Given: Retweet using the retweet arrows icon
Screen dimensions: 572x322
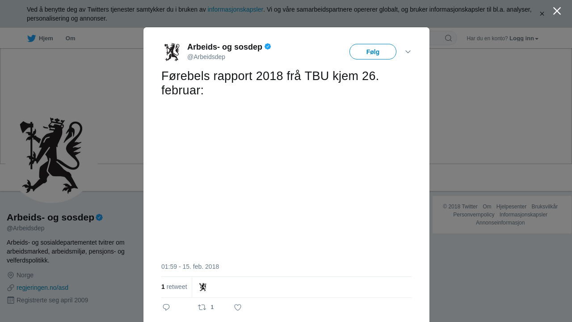Looking at the screenshot, I should click(x=202, y=307).
